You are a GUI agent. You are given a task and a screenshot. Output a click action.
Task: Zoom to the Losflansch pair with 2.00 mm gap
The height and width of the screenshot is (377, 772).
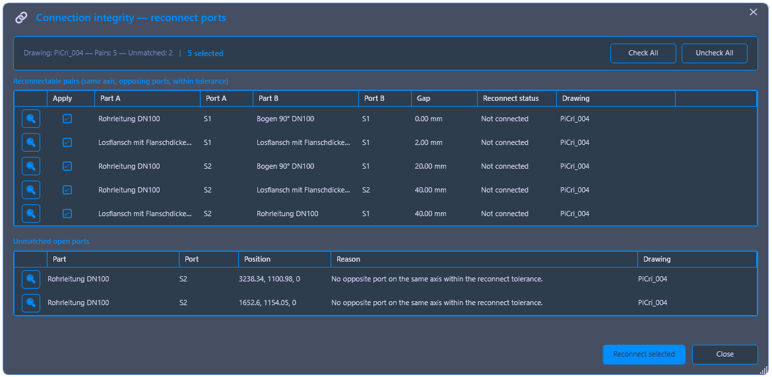pyautogui.click(x=30, y=142)
